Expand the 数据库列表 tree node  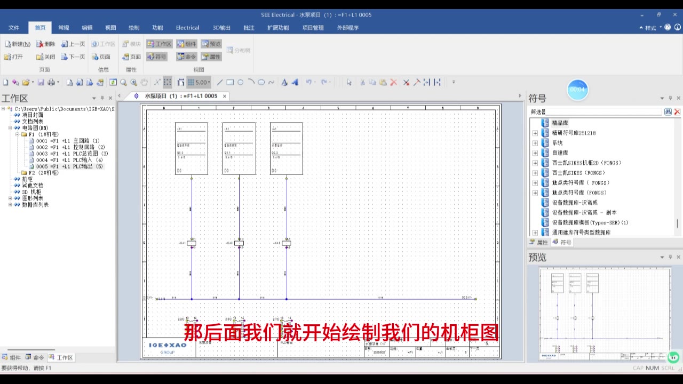click(10, 205)
